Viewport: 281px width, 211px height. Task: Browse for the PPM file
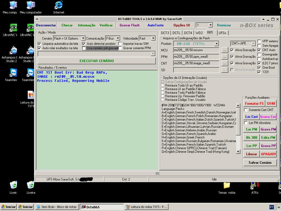(x=225, y=57)
